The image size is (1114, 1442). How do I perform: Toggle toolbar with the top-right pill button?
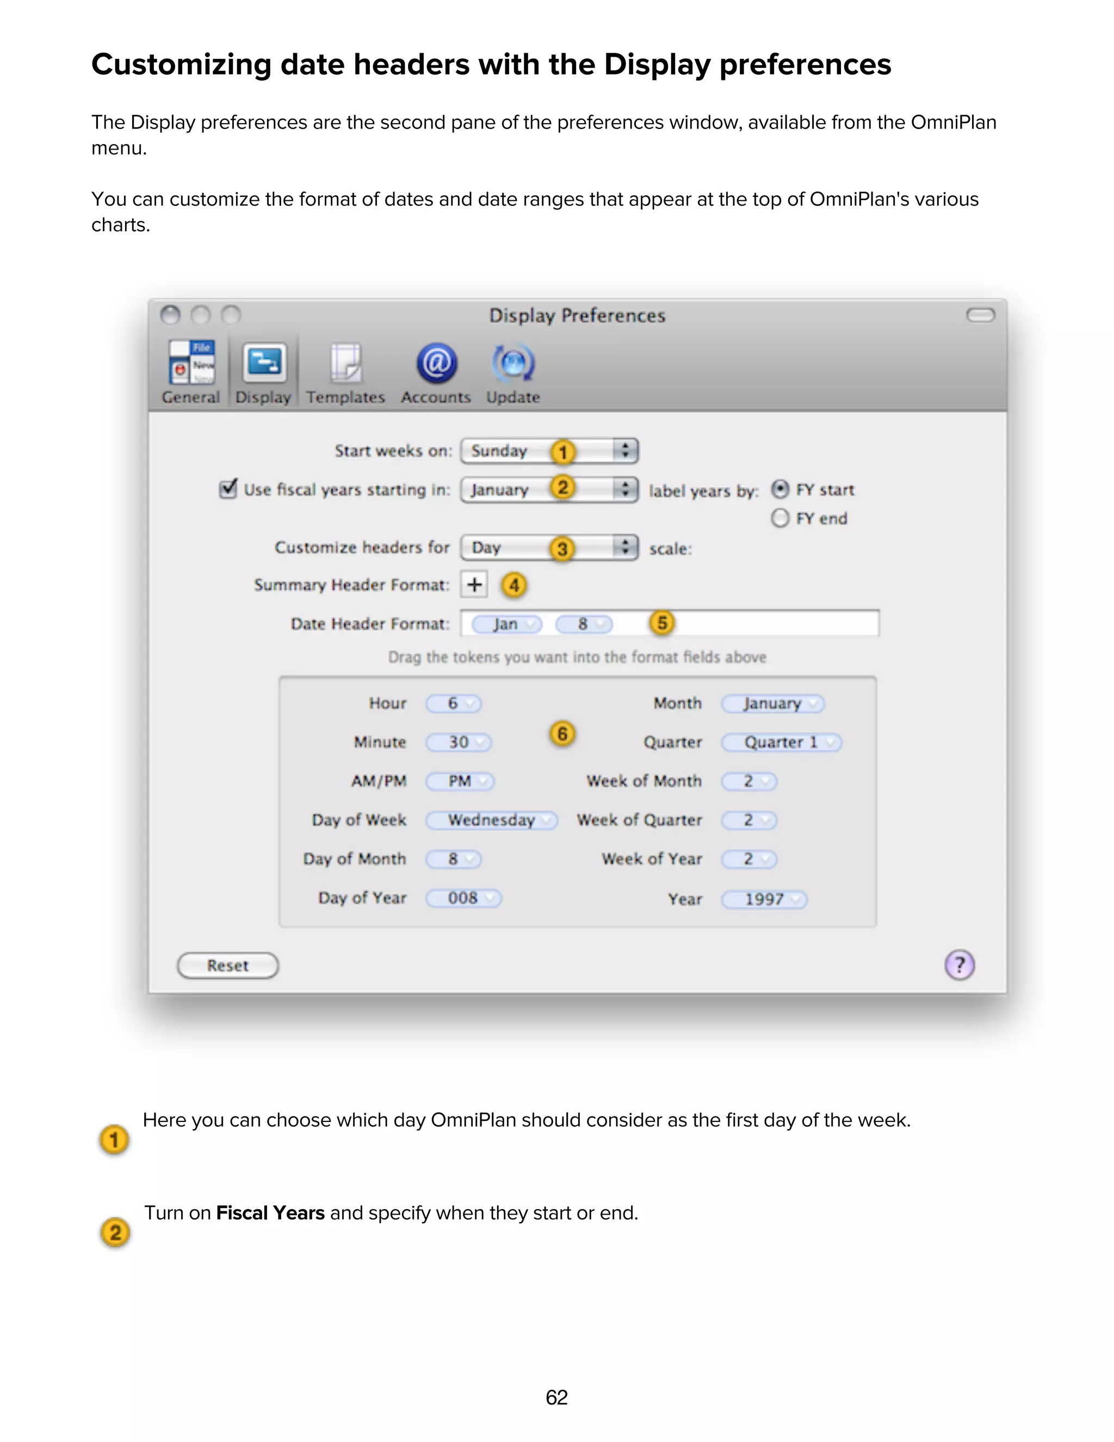[980, 316]
